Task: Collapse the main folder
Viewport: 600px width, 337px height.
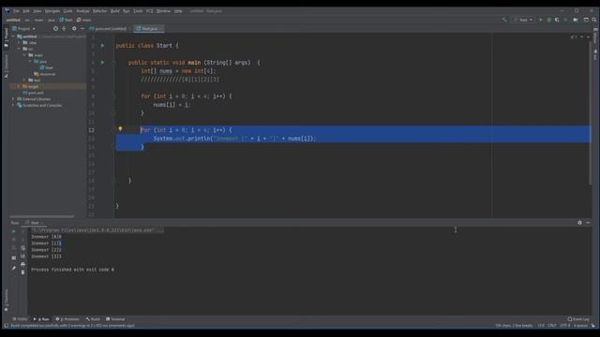Action: tap(25, 55)
